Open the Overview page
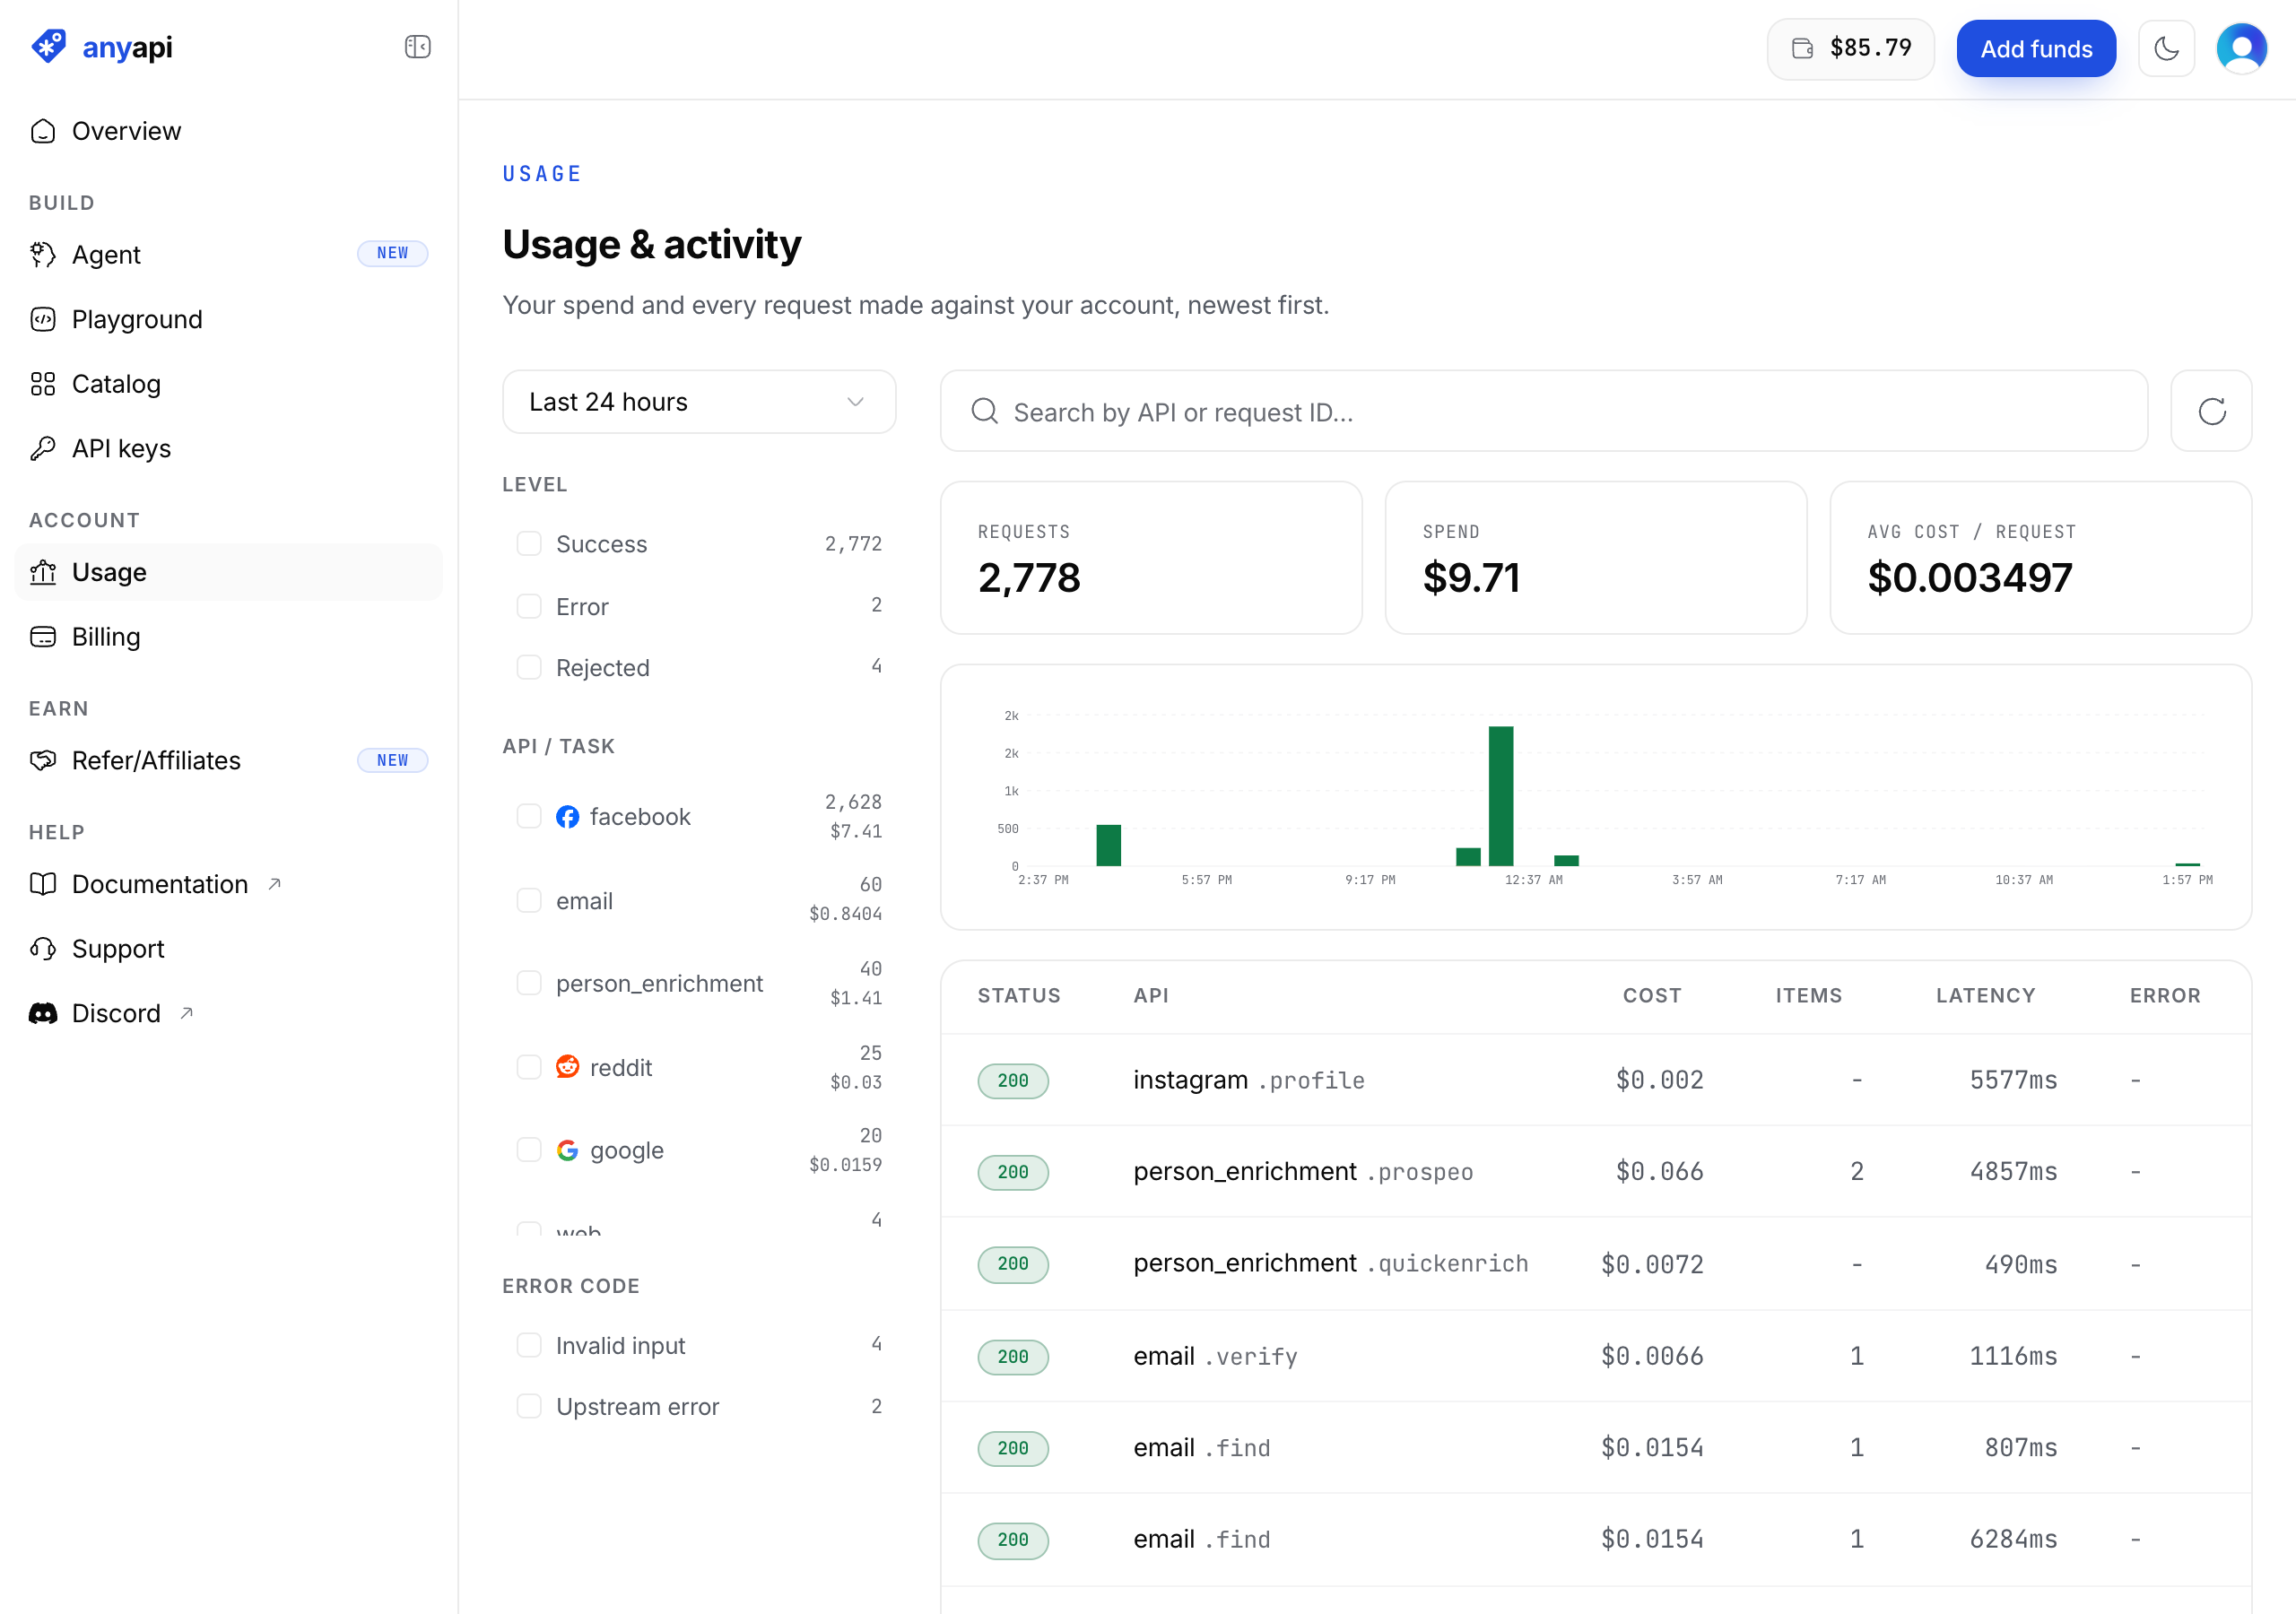This screenshot has height=1614, width=2296. [228, 131]
